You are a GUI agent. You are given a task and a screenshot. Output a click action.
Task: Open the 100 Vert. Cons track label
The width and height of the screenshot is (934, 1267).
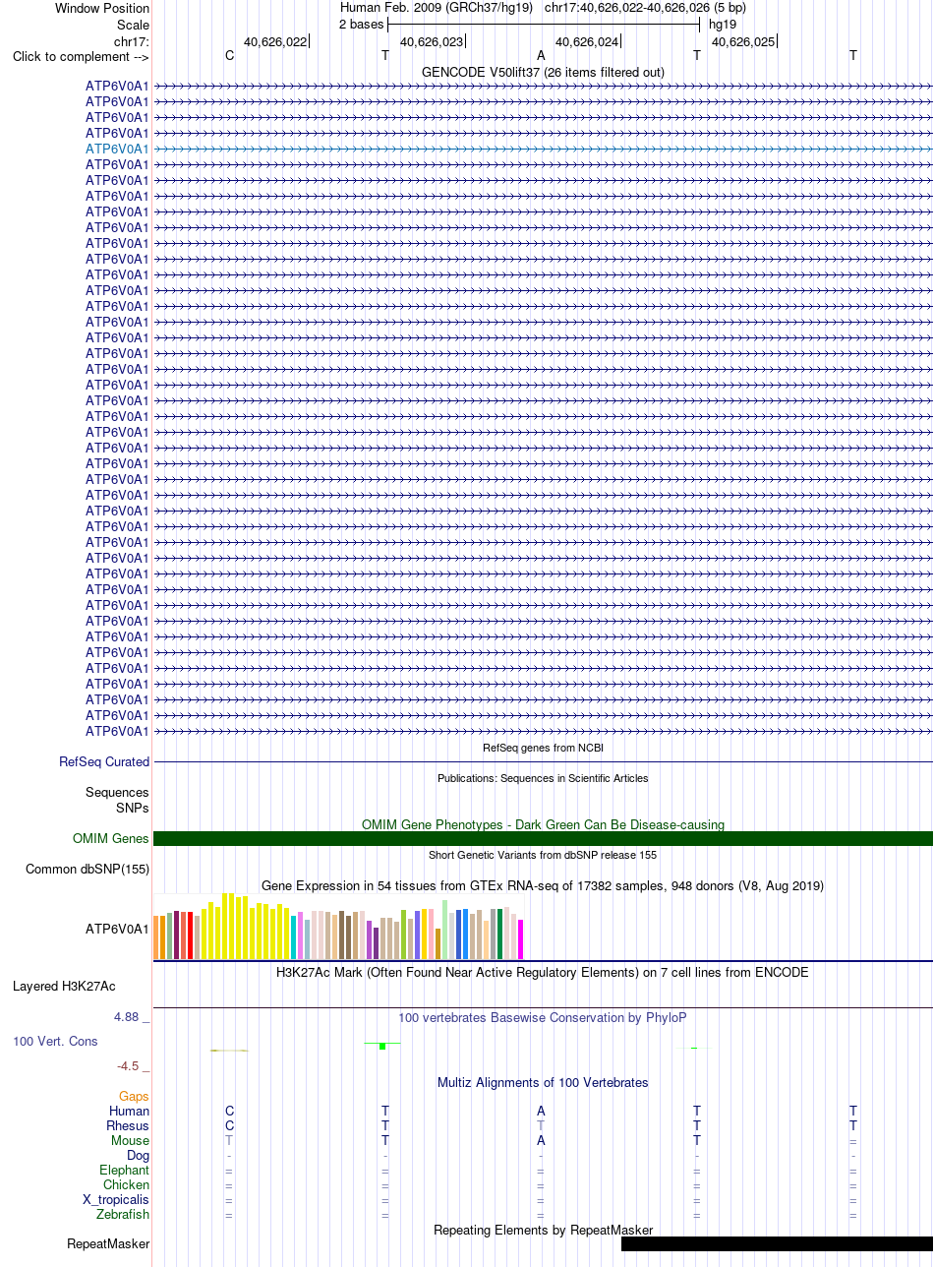point(55,1041)
